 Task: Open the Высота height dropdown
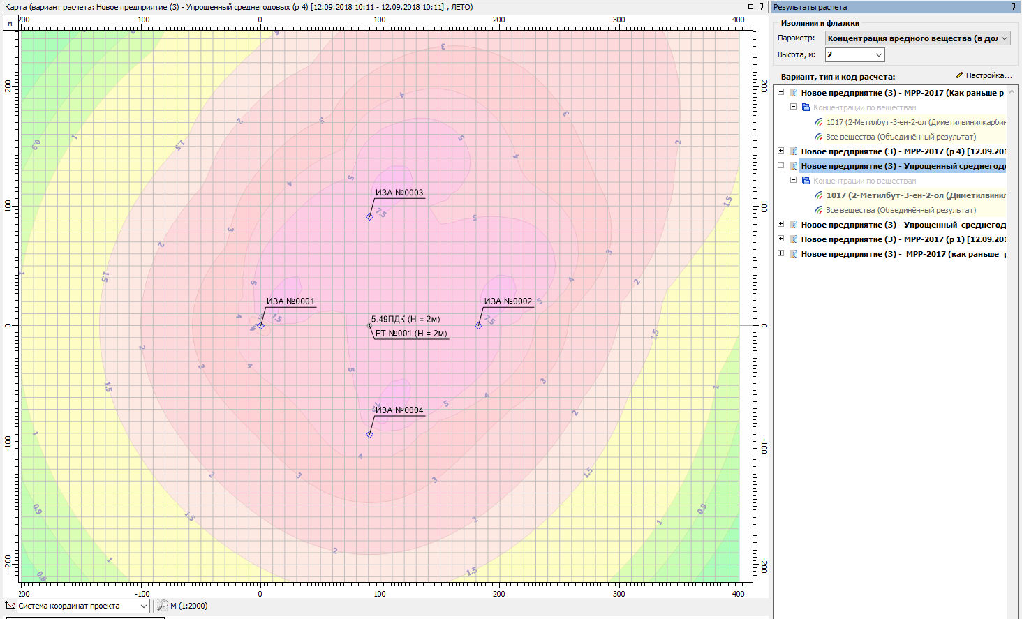tap(878, 54)
